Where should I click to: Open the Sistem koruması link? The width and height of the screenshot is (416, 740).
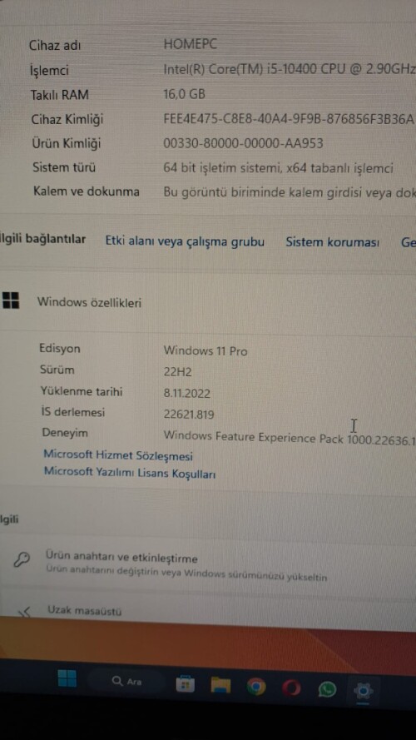[332, 242]
